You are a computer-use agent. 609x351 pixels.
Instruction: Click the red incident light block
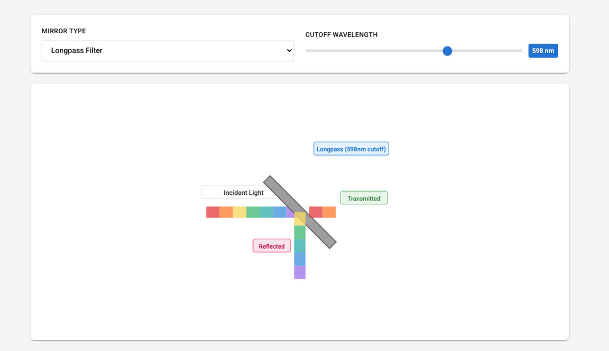(213, 212)
